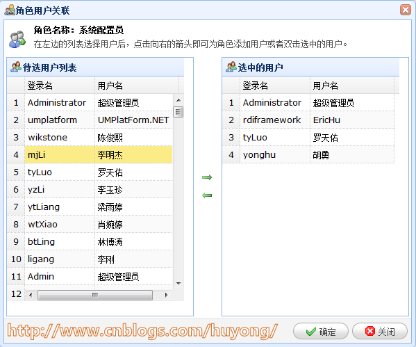Click the 胡勇 cell
Viewport: 416px width, 347px height.
click(352, 154)
